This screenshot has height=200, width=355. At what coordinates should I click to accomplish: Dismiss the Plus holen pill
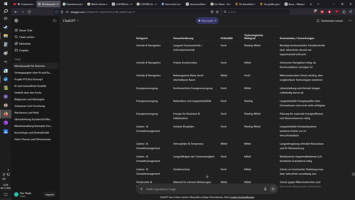click(216, 21)
